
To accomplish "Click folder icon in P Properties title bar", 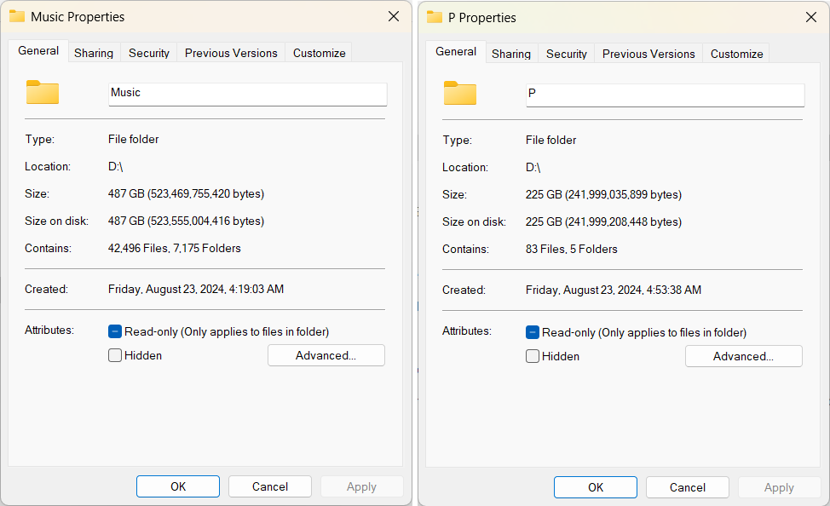I will click(435, 18).
